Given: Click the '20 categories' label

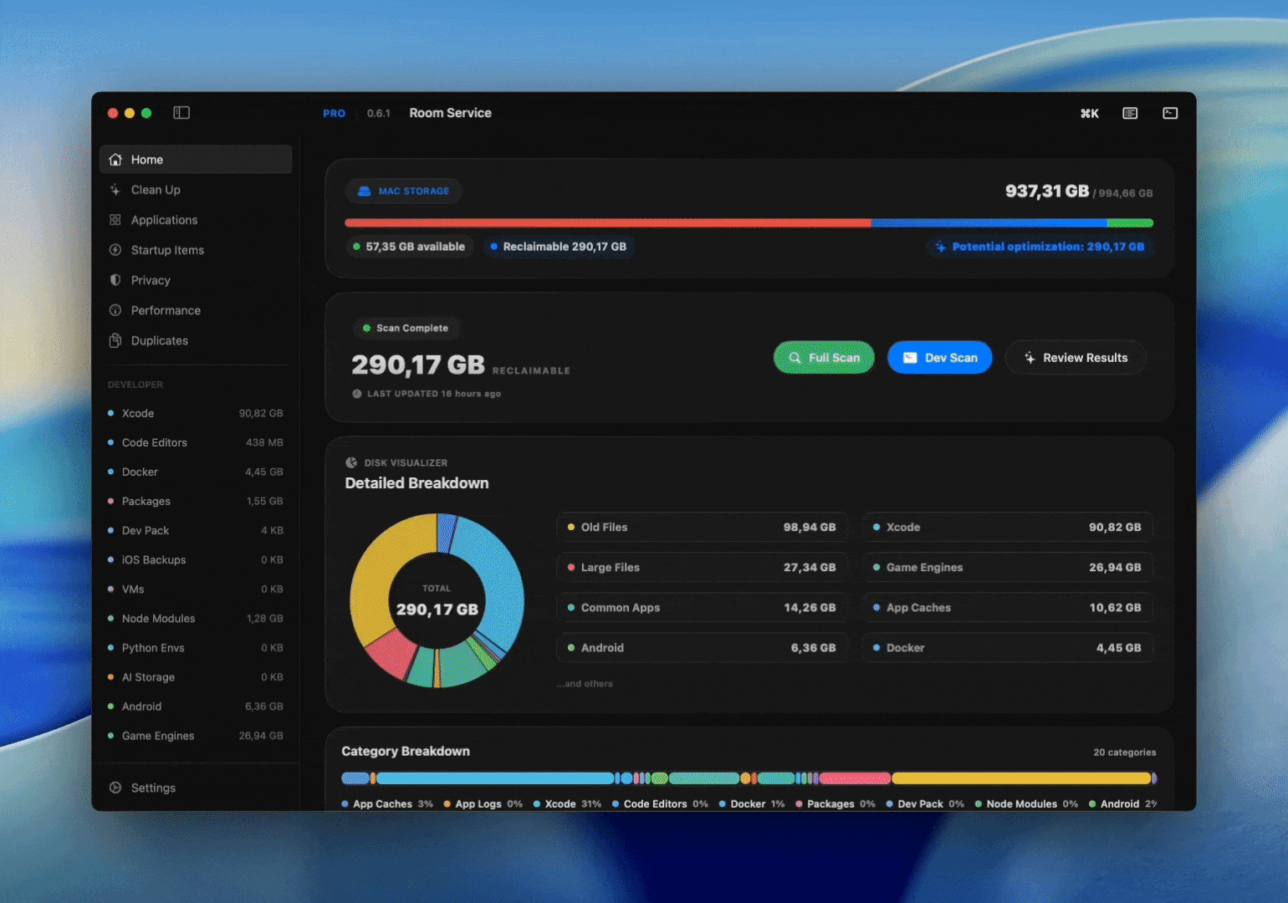Looking at the screenshot, I should pos(1125,752).
